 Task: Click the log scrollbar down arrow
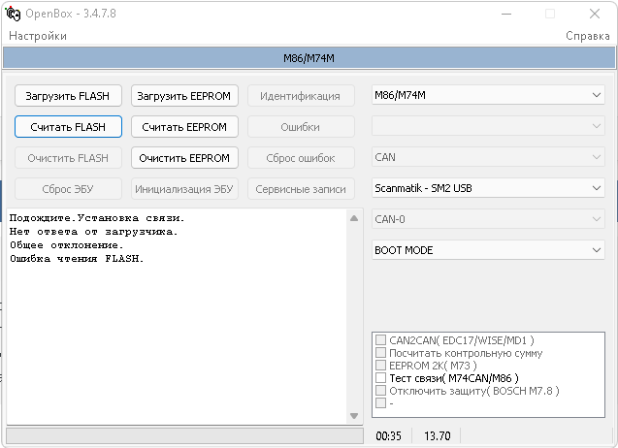[354, 415]
